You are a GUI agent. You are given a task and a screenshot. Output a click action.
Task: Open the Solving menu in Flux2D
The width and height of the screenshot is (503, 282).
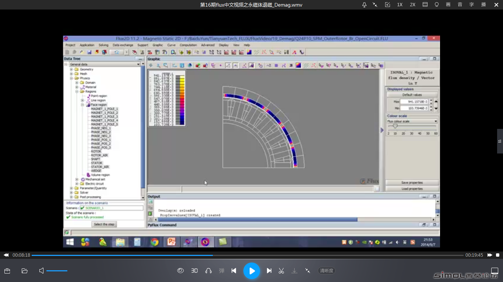[x=103, y=45]
